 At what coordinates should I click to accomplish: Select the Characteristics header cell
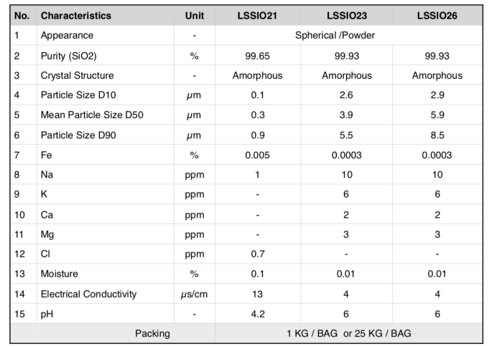click(75, 15)
